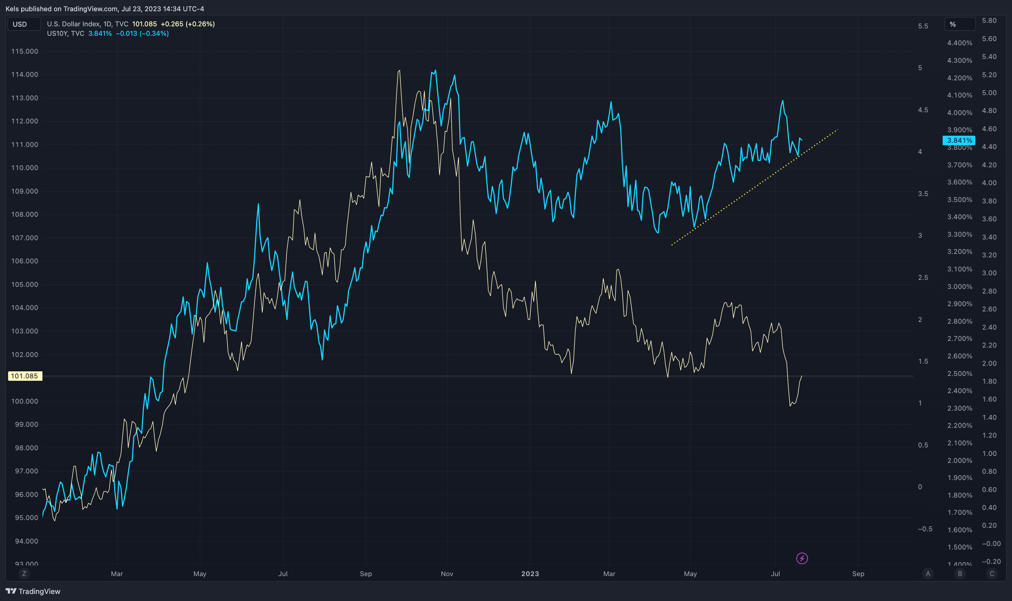Select the B scale circle button
The width and height of the screenshot is (1012, 601).
click(x=960, y=573)
